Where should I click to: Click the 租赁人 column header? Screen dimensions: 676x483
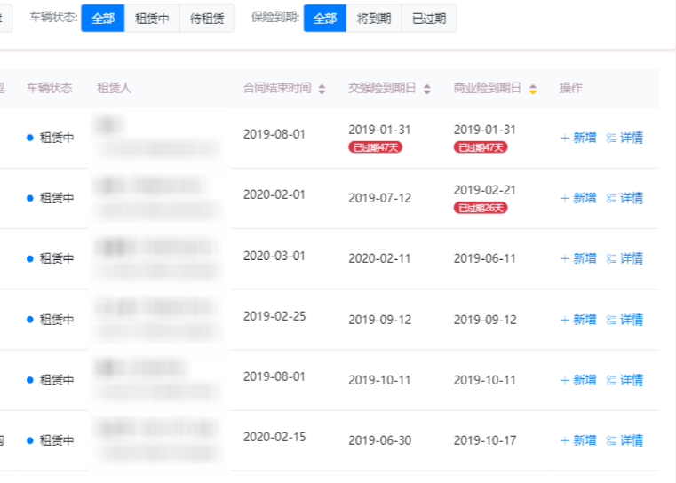click(x=114, y=88)
